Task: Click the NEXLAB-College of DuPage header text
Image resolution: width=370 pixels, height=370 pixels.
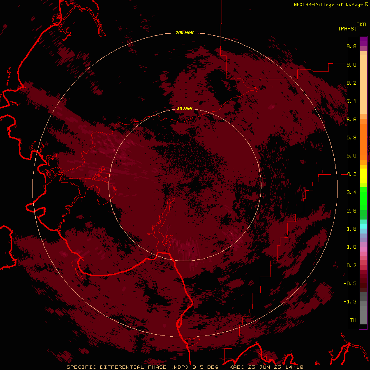Action: (x=328, y=5)
